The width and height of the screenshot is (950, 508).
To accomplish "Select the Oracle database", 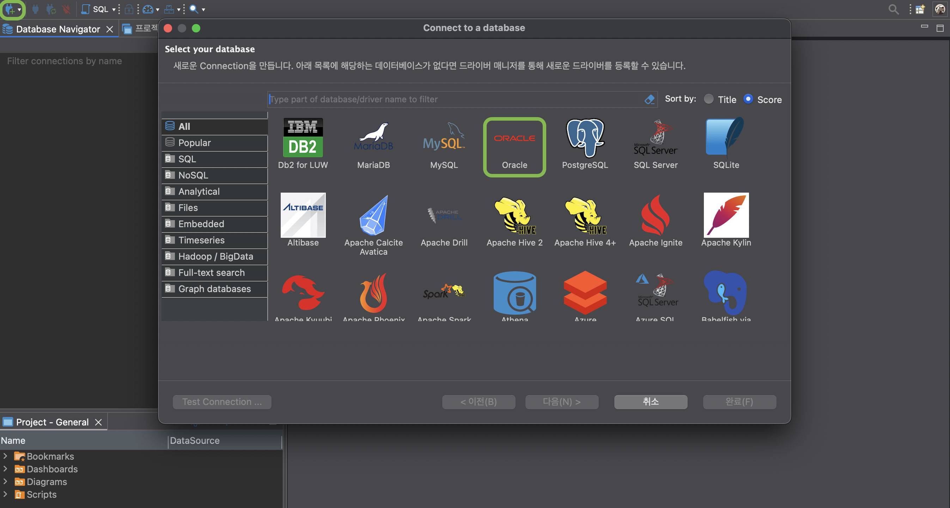I will click(514, 147).
